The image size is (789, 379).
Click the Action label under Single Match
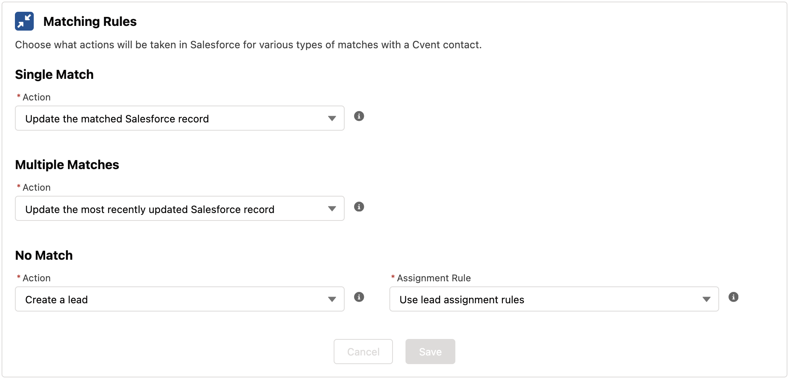pyautogui.click(x=37, y=97)
